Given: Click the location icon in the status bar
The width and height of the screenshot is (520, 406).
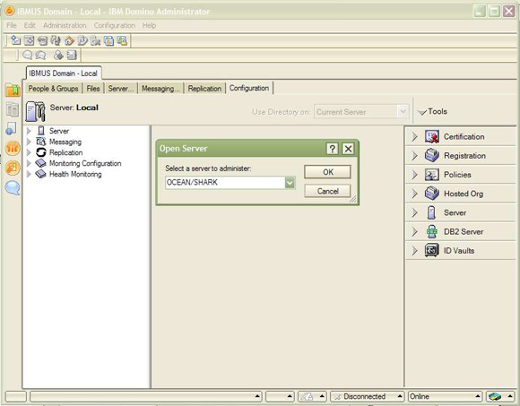Looking at the screenshot, I should coord(495,396).
